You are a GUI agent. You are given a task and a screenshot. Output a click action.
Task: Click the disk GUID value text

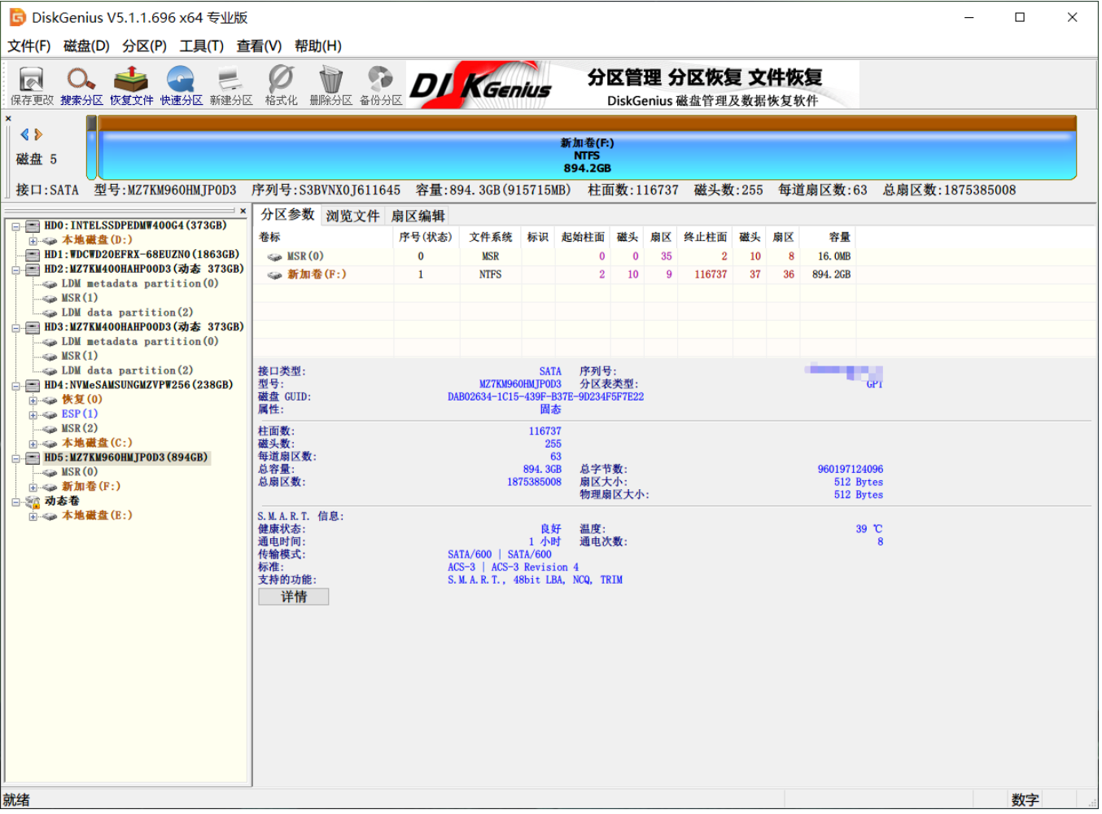click(545, 398)
